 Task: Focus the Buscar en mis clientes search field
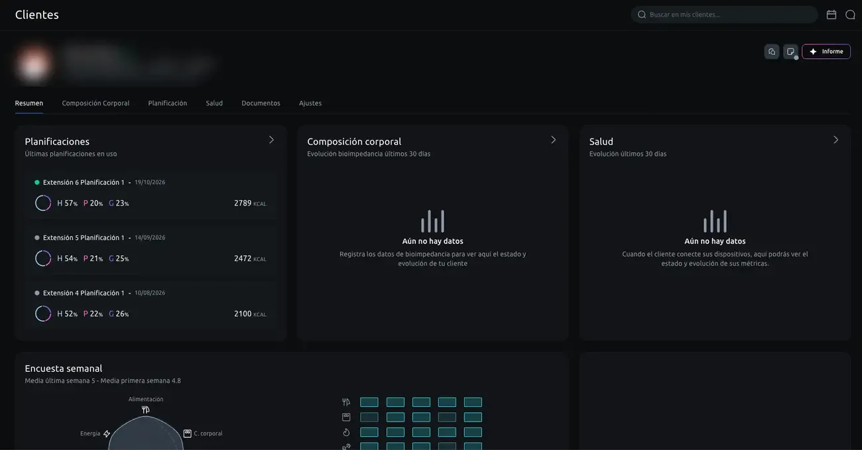point(724,15)
